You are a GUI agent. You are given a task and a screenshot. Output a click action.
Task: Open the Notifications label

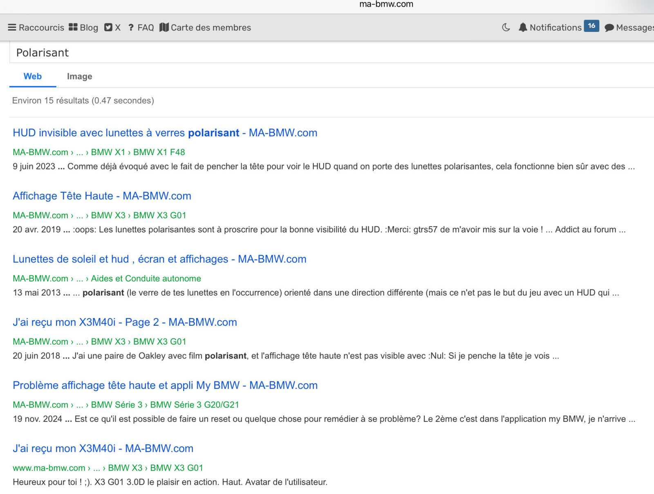coord(555,27)
